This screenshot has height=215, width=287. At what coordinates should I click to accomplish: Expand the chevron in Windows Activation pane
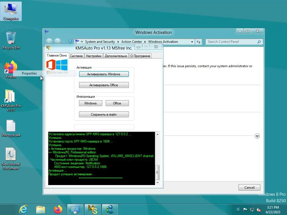(x=257, y=136)
